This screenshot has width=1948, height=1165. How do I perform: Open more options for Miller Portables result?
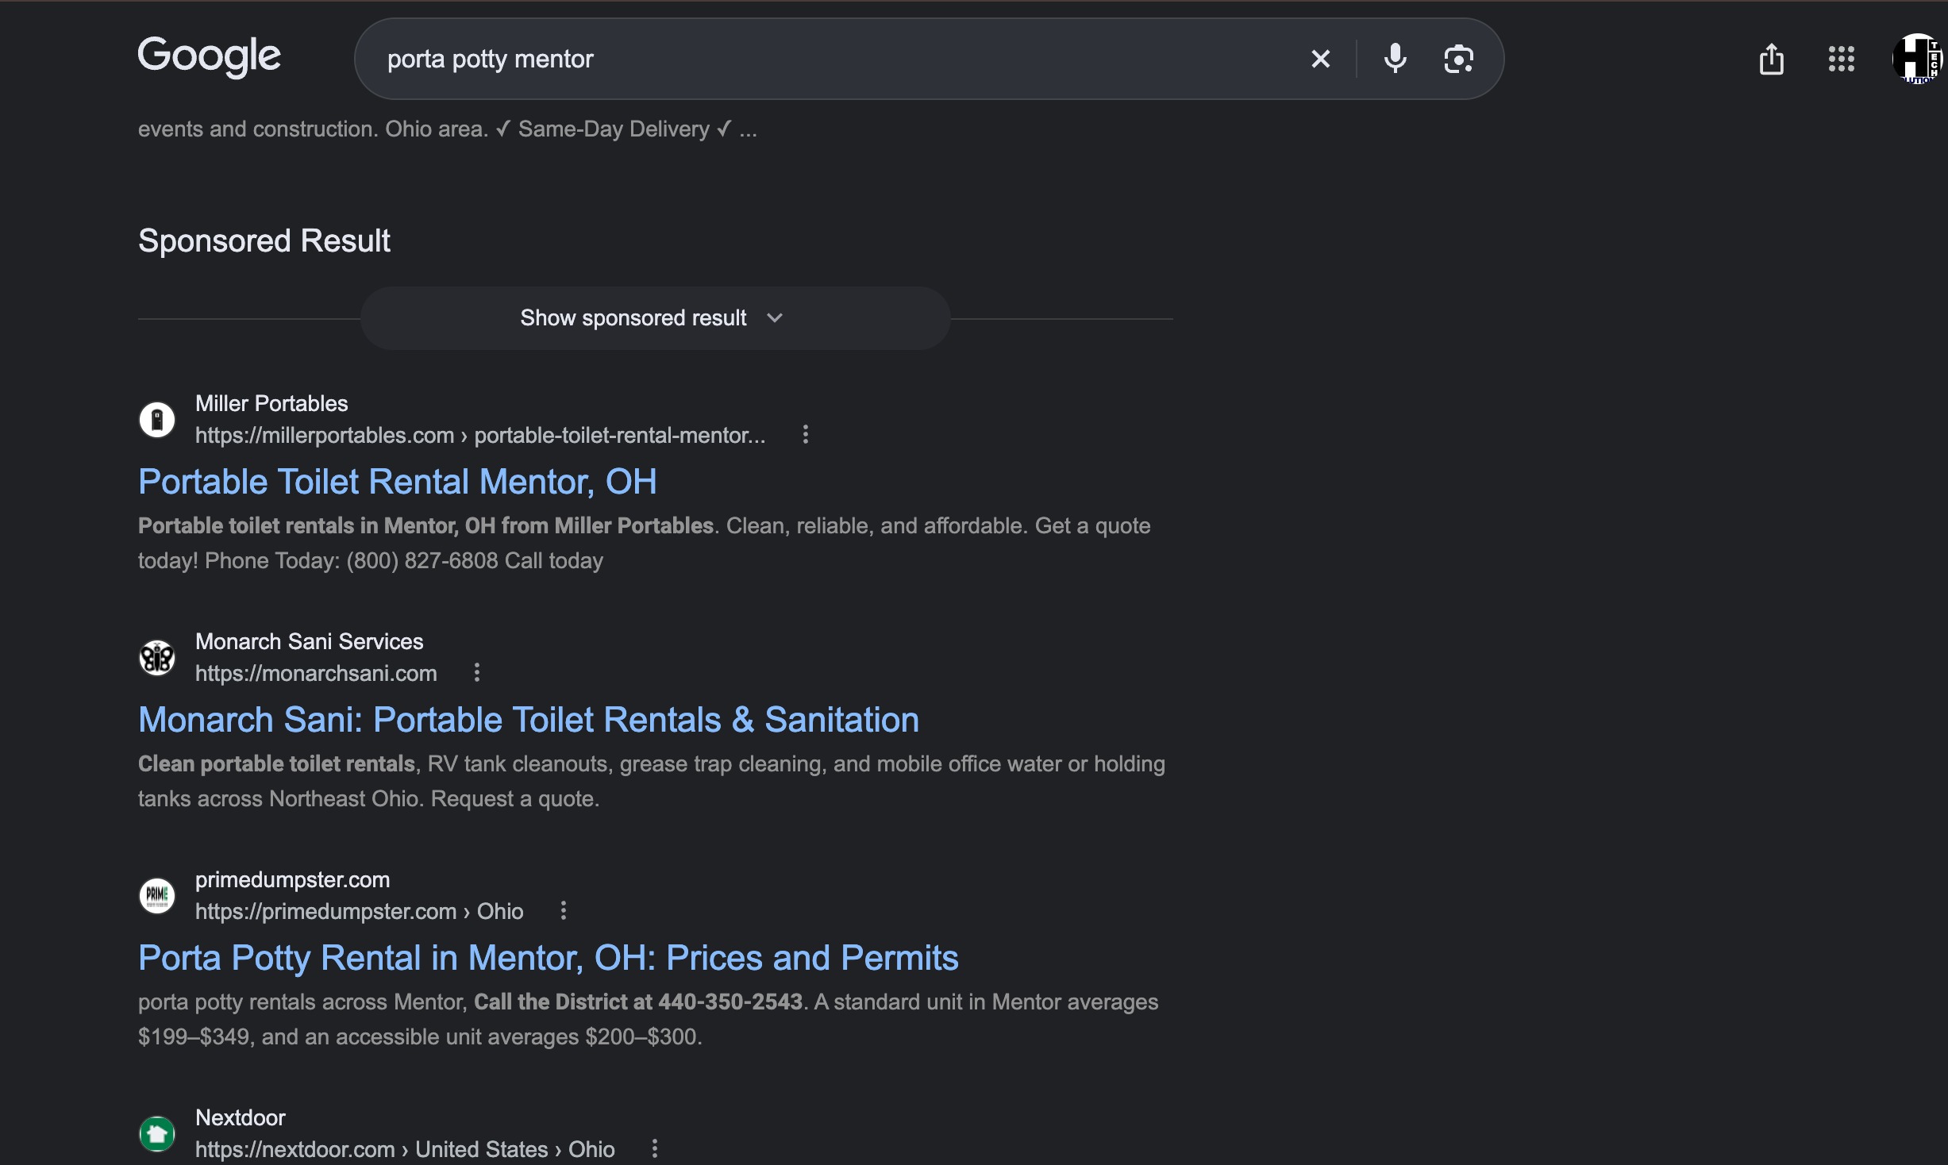click(x=805, y=434)
